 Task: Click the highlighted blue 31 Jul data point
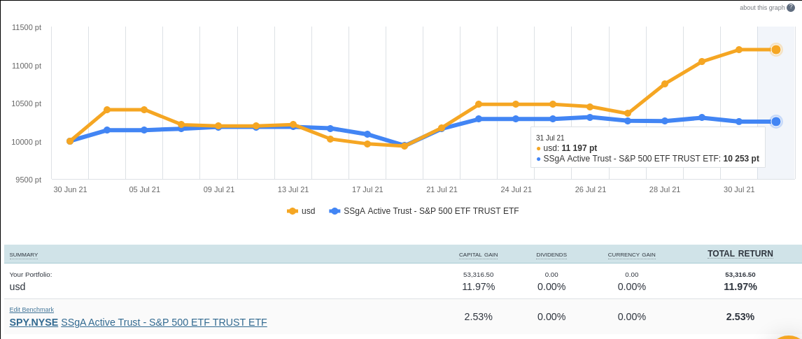[x=776, y=122]
